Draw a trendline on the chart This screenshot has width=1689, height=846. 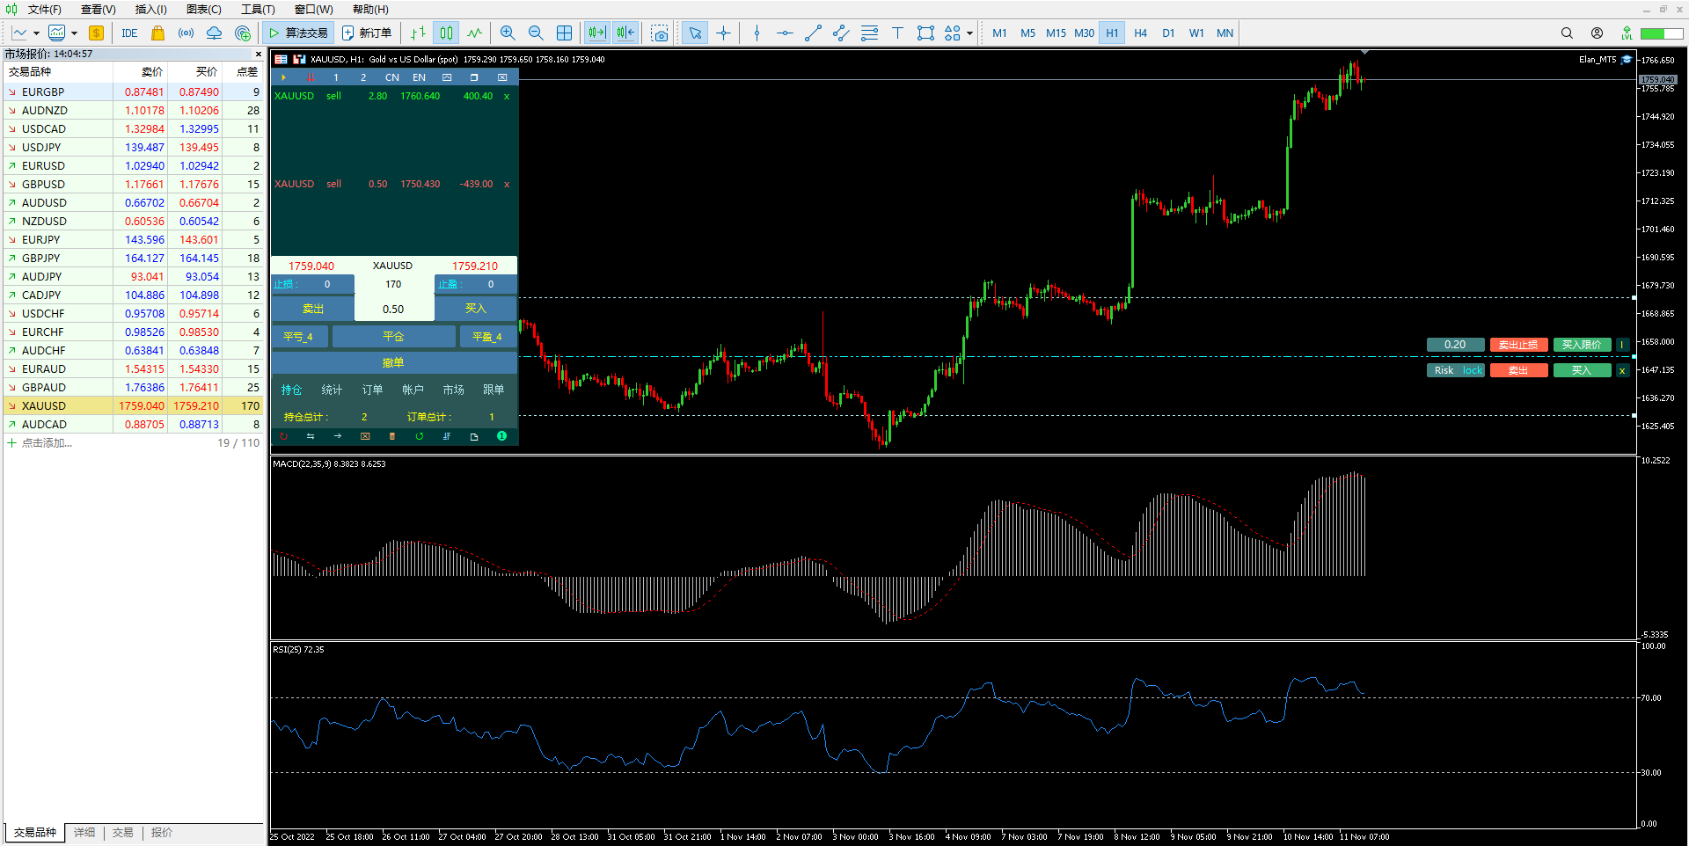click(813, 33)
